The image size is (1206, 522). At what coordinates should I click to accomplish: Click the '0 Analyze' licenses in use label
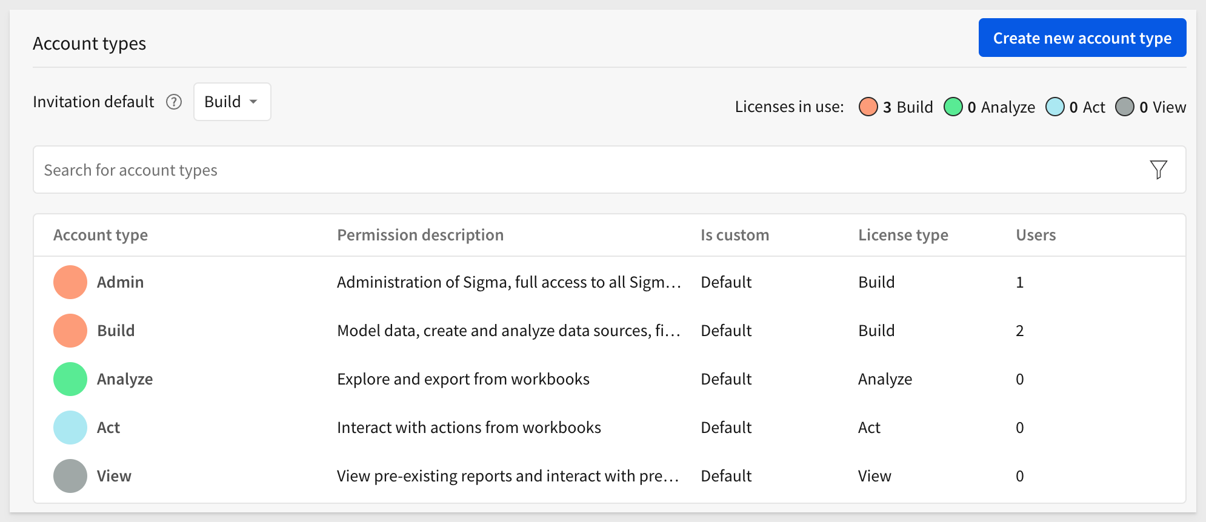(1001, 107)
